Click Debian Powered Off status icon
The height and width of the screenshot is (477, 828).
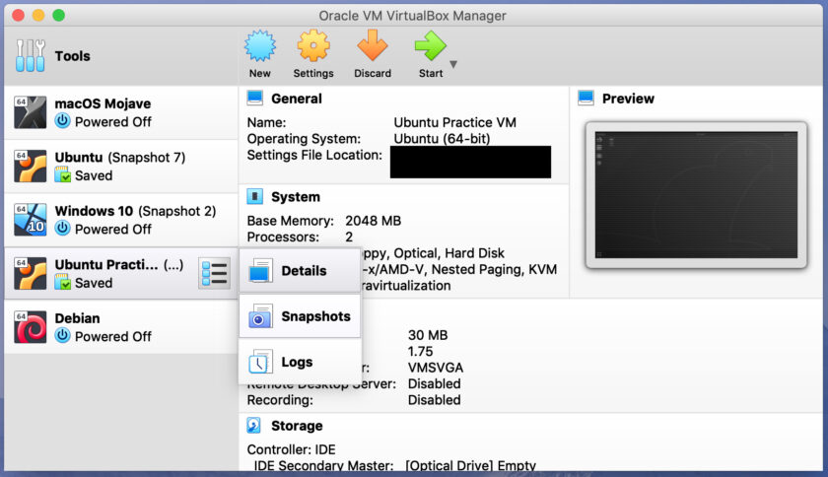[x=62, y=335]
